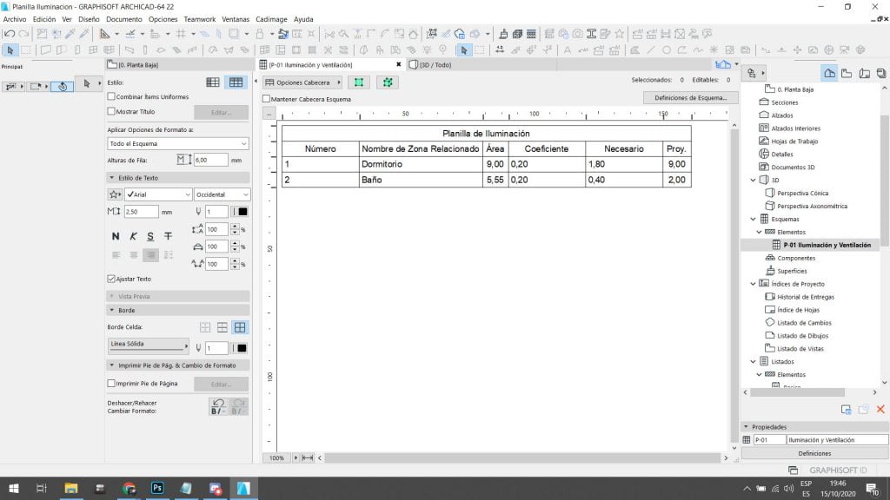The image size is (890, 500).
Task: Click the italic (K) text style icon
Action: click(133, 236)
